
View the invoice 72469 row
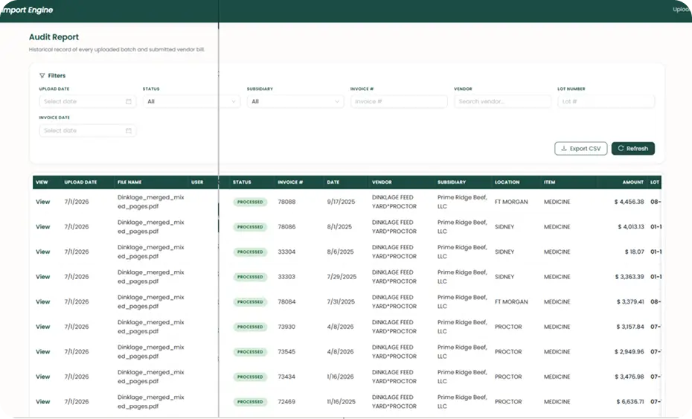43,402
